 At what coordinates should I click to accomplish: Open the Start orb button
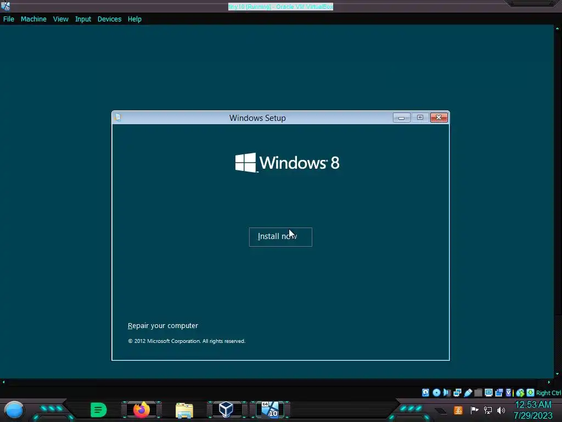pyautogui.click(x=14, y=410)
